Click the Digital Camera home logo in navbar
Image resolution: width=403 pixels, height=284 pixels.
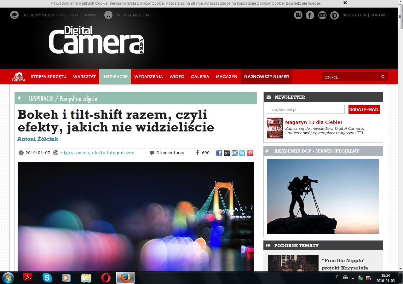coord(19,77)
